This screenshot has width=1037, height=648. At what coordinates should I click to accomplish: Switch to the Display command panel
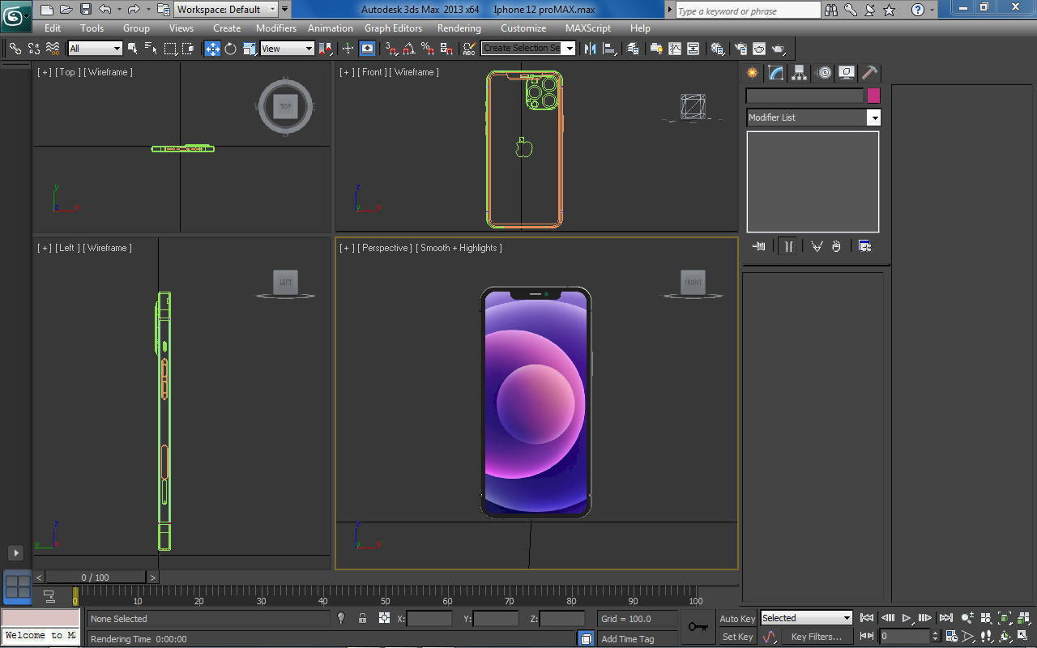[x=847, y=73]
